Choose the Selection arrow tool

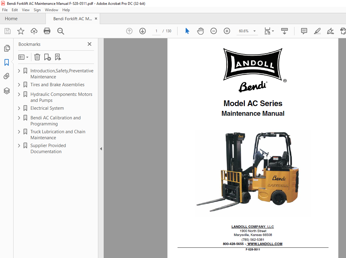pyautogui.click(x=187, y=31)
